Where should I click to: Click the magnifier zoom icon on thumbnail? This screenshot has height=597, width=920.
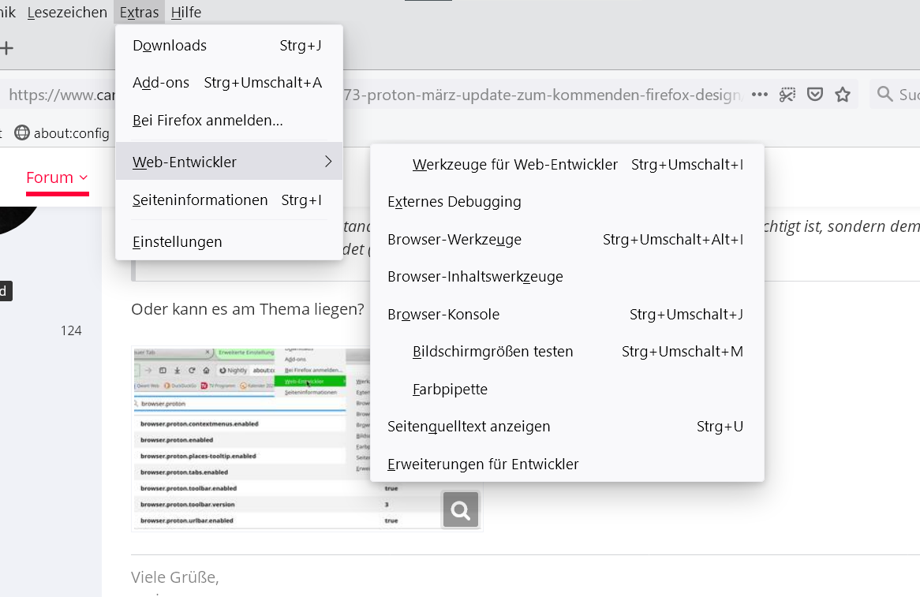pyautogui.click(x=461, y=510)
